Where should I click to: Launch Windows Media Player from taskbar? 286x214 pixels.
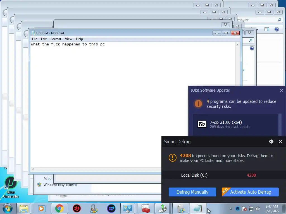click(x=41, y=208)
